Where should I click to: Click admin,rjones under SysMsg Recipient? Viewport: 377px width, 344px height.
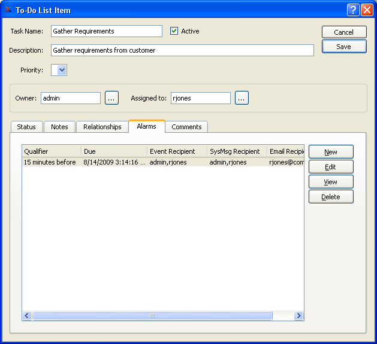pos(228,162)
